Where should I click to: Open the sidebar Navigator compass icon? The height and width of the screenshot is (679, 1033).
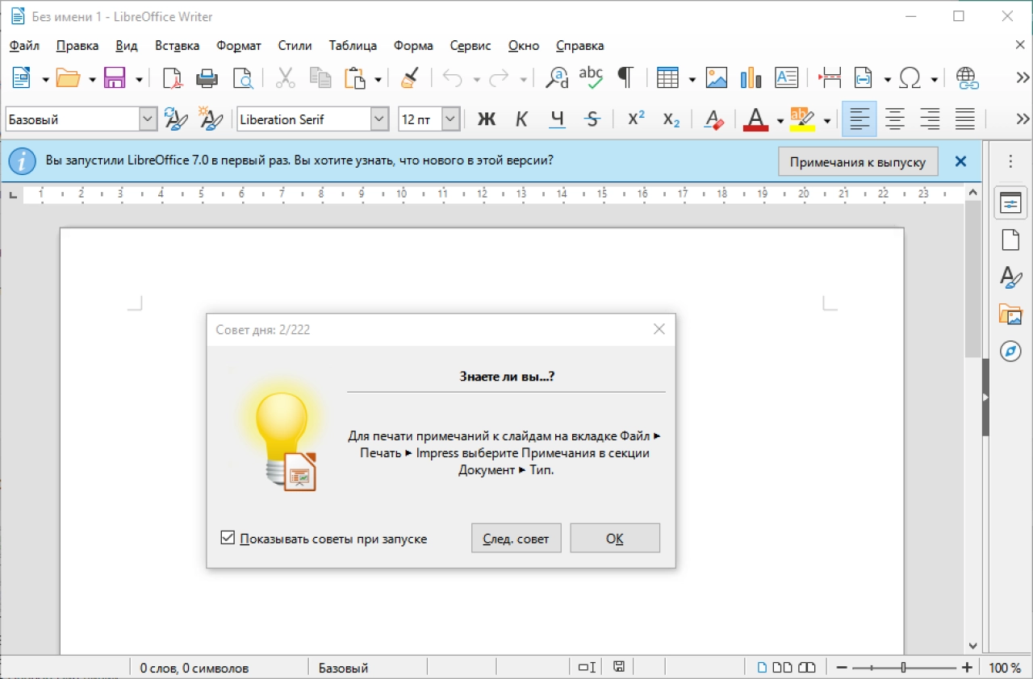[1010, 352]
